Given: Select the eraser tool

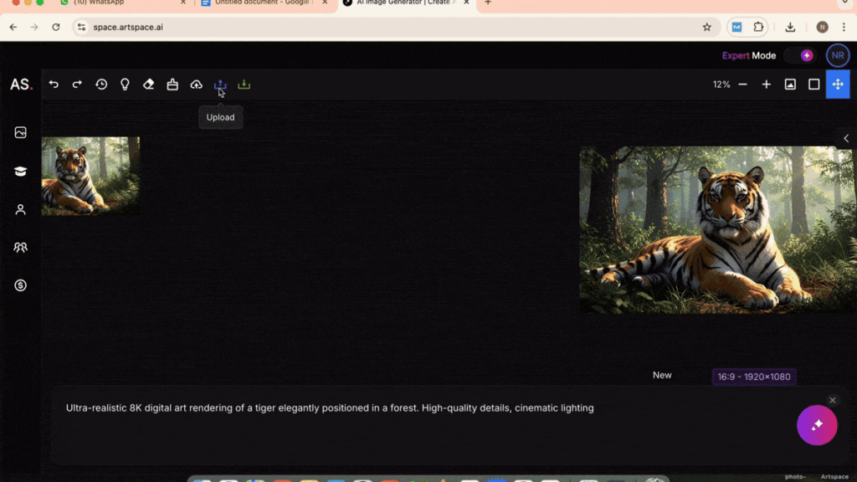Looking at the screenshot, I should (x=148, y=85).
